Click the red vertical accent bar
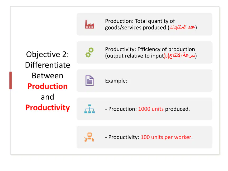 pyautogui.click(x=11, y=80)
